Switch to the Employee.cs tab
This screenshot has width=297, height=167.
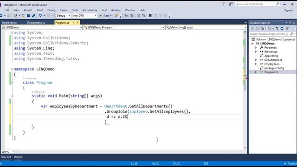[x=9, y=23]
